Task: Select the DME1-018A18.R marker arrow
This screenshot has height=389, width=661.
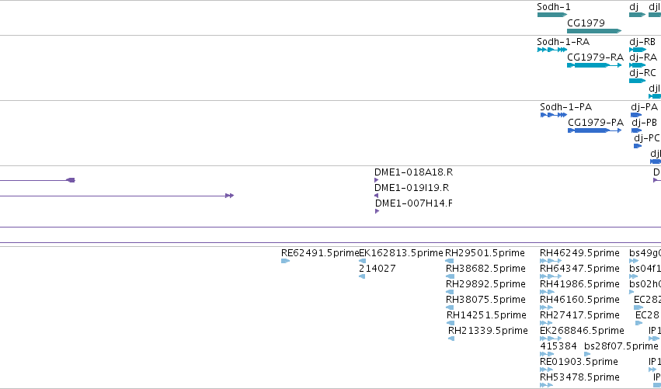Action: (377, 180)
